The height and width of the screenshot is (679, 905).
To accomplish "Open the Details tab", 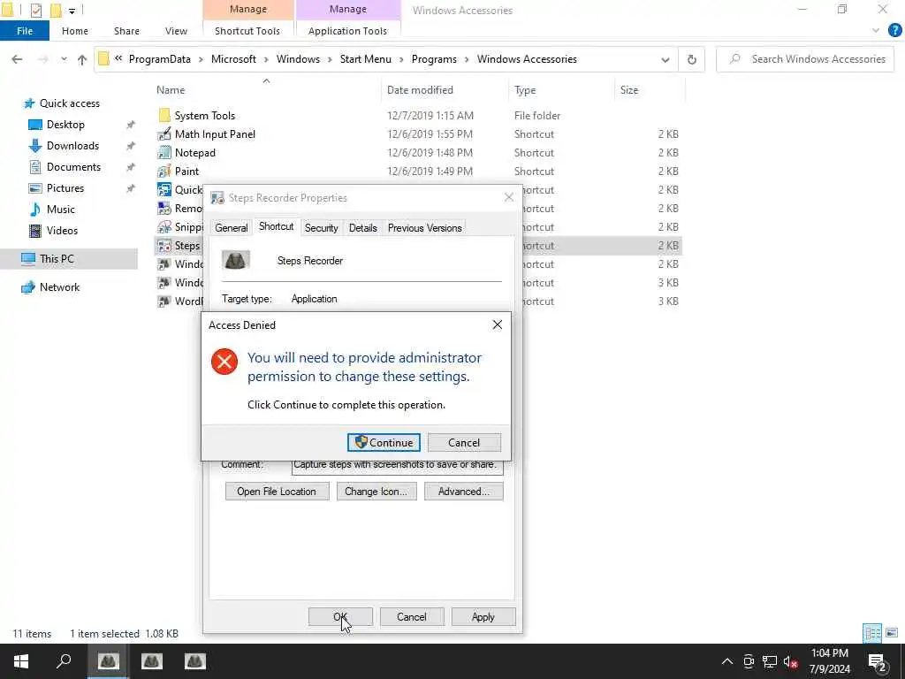I will [x=363, y=228].
